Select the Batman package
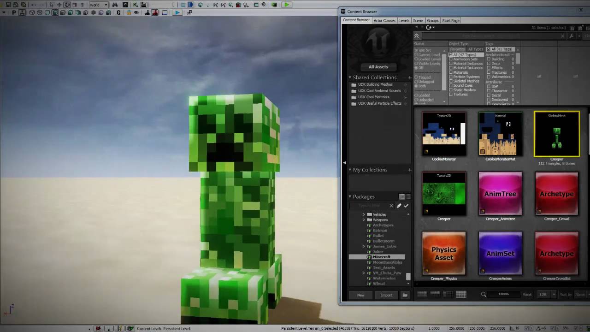The image size is (590, 332). pos(380,231)
